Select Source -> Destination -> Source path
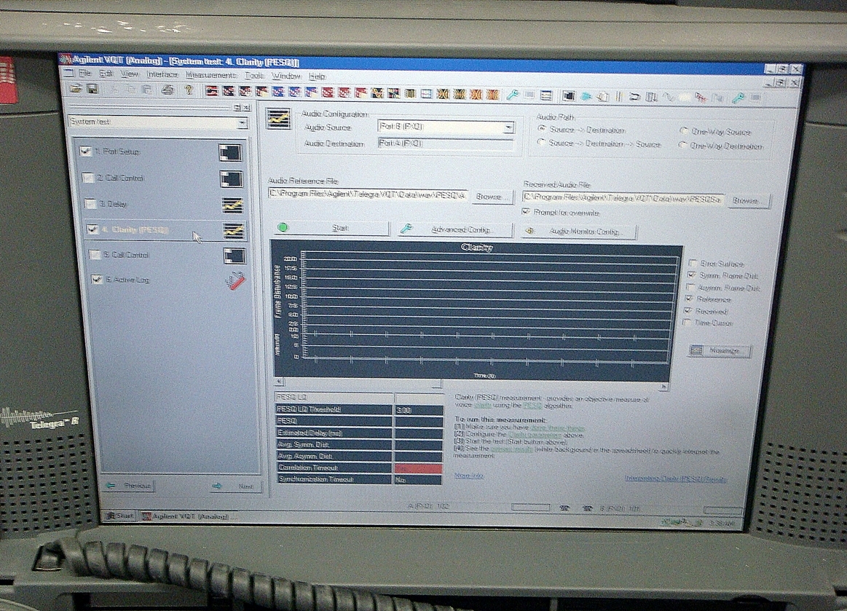The height and width of the screenshot is (611, 847). (541, 142)
